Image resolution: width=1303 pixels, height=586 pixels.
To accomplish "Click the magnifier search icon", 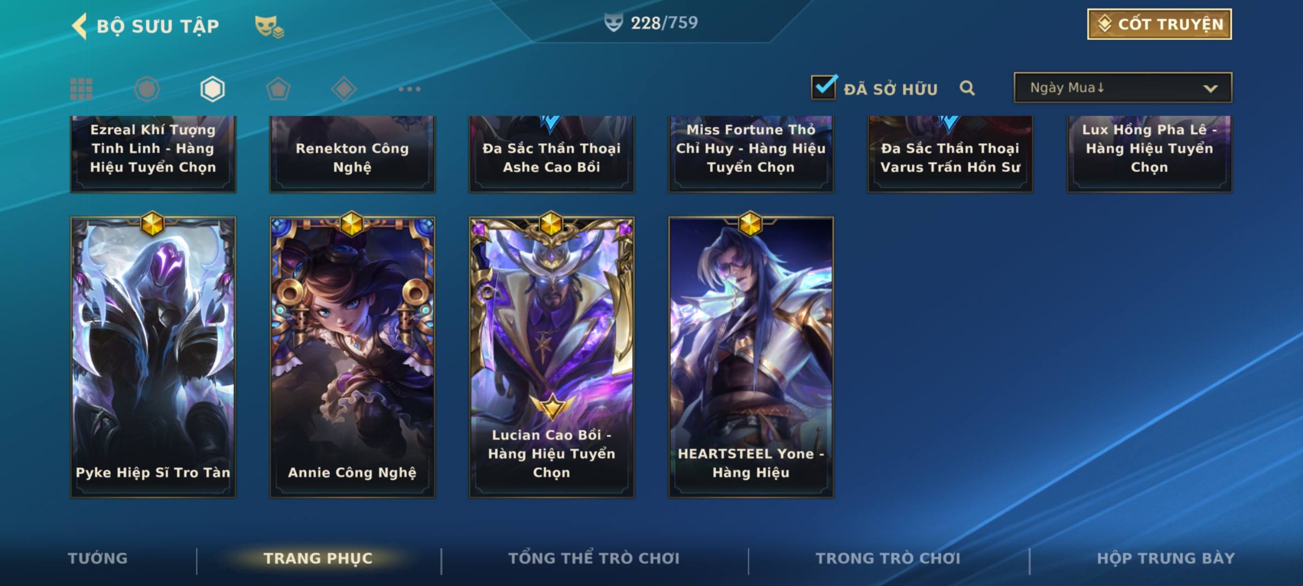I will 967,88.
